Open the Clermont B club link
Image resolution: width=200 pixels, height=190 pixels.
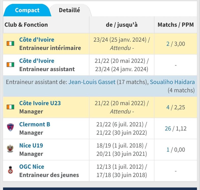[x=35, y=124]
